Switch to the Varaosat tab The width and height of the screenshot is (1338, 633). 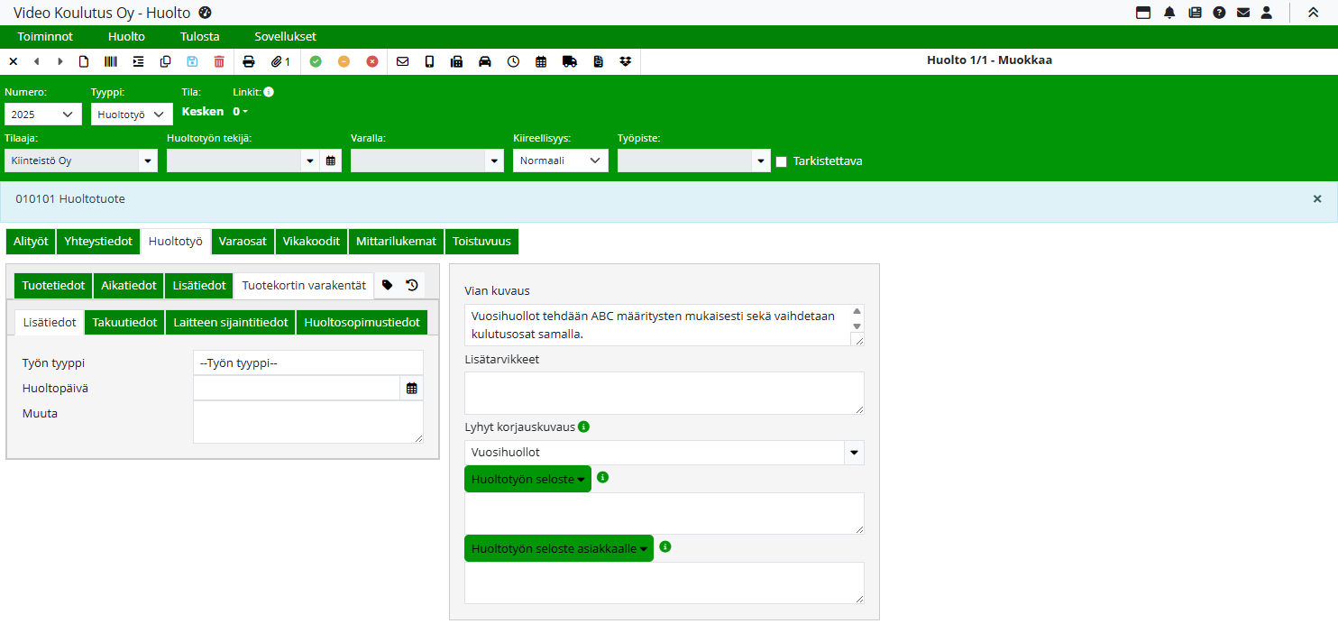[243, 242]
